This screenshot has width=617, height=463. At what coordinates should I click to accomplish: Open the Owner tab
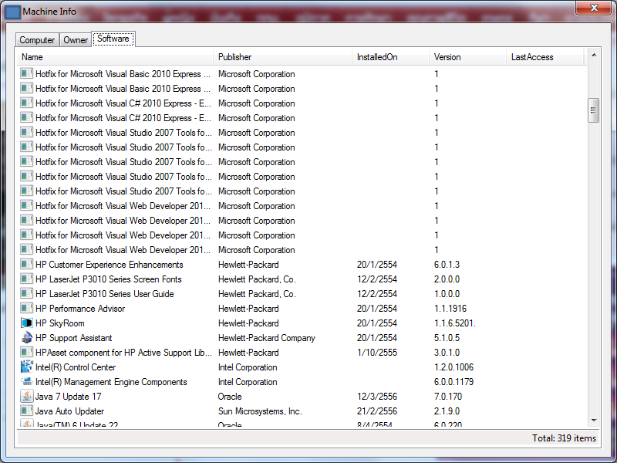76,40
